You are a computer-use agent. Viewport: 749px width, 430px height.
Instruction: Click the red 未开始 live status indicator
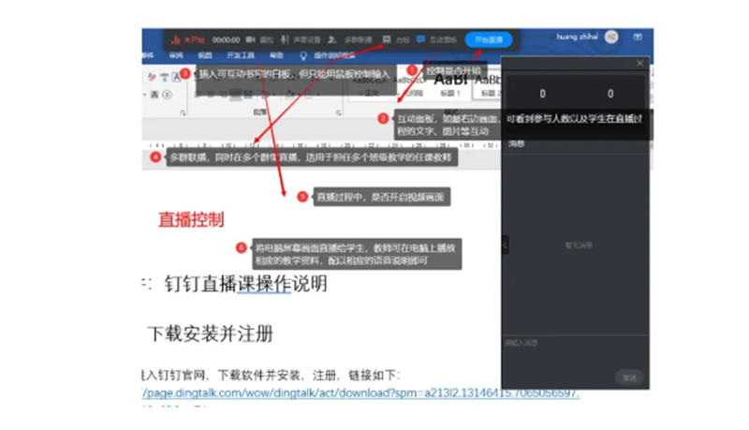click(x=188, y=39)
